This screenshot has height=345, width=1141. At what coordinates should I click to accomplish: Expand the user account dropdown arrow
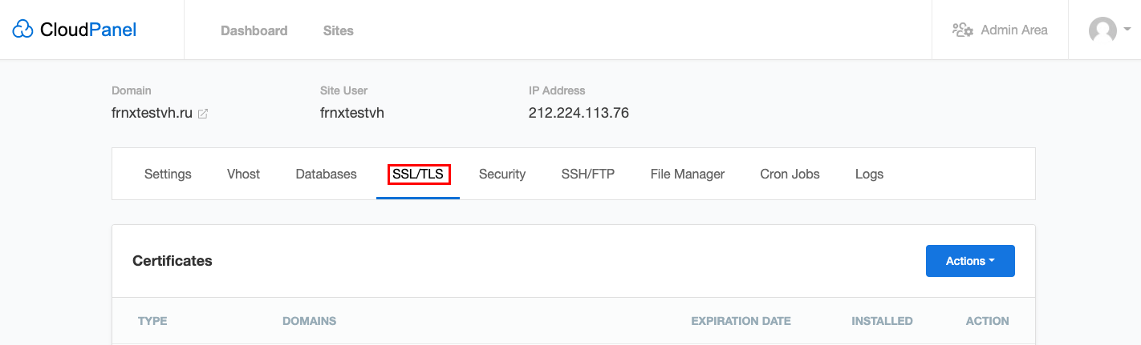tap(1127, 29)
